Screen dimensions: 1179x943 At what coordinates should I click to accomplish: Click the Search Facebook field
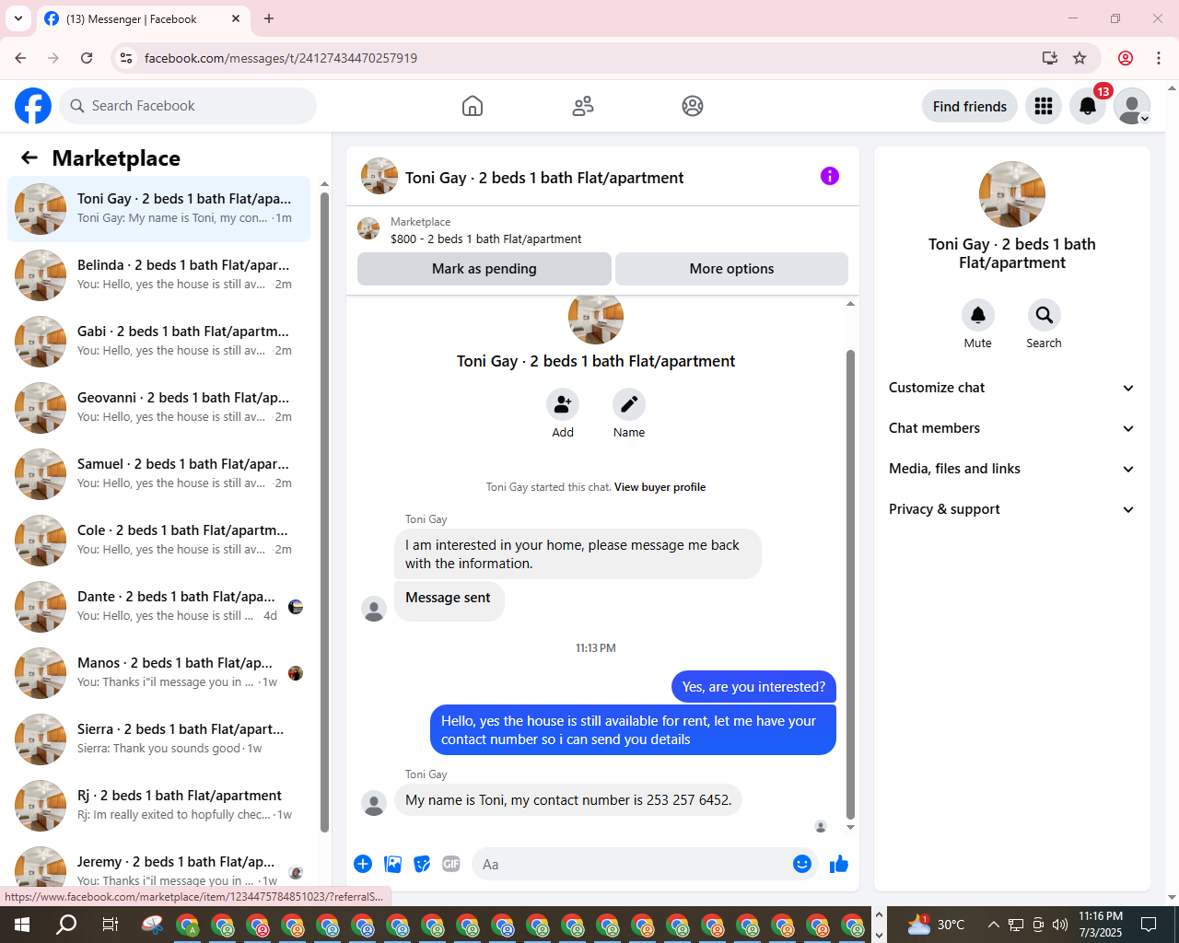point(188,106)
